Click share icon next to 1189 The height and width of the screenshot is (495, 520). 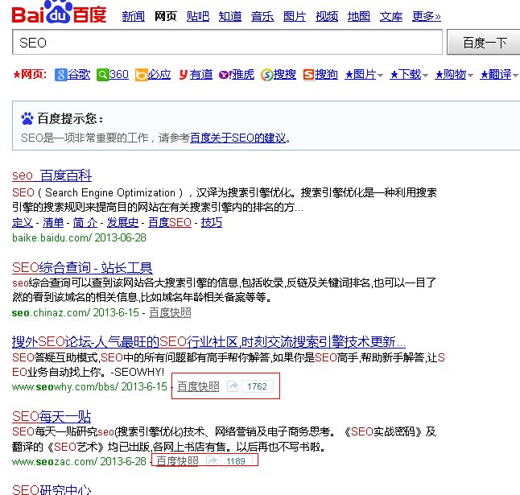[212, 461]
